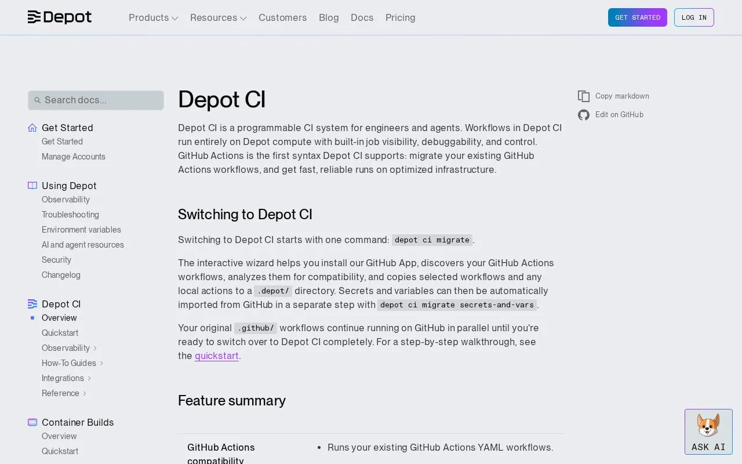742x464 pixels.
Task: Follow the quickstart link in paragraph
Action: [217, 356]
